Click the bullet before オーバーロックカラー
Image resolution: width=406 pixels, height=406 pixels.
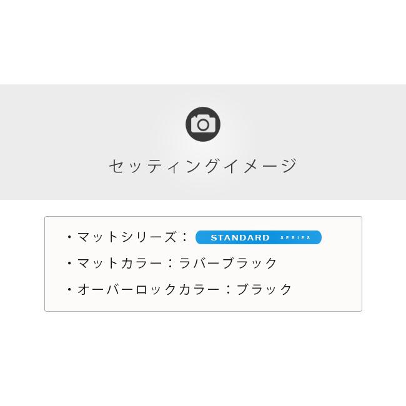point(69,290)
